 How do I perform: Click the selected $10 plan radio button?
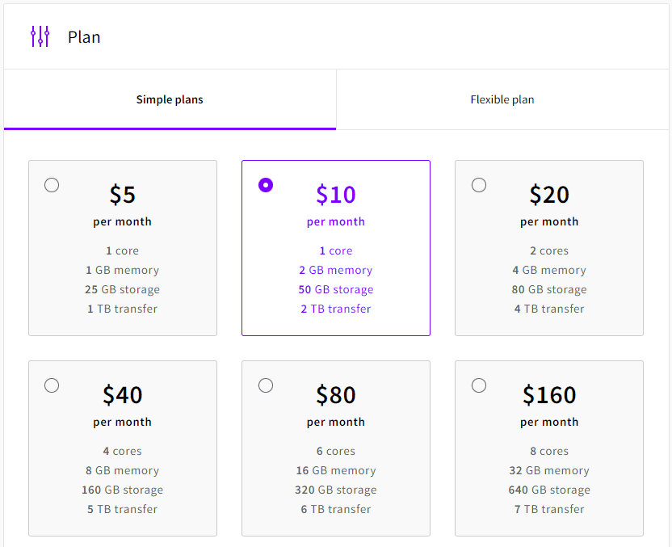click(266, 184)
